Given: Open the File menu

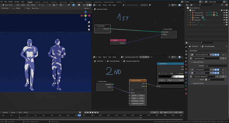Looking at the screenshot, I should coord(1,2).
